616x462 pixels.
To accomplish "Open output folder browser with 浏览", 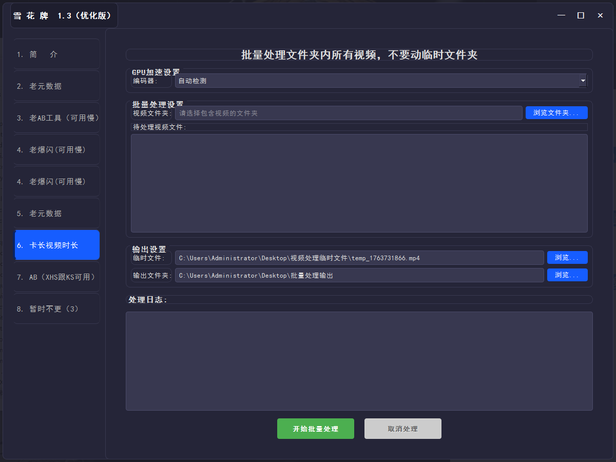I will coord(567,275).
